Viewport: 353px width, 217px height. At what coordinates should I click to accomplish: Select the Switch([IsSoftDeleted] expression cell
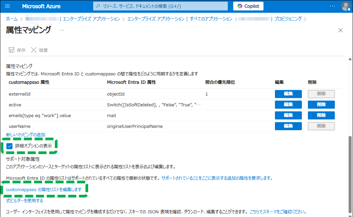[154, 105]
